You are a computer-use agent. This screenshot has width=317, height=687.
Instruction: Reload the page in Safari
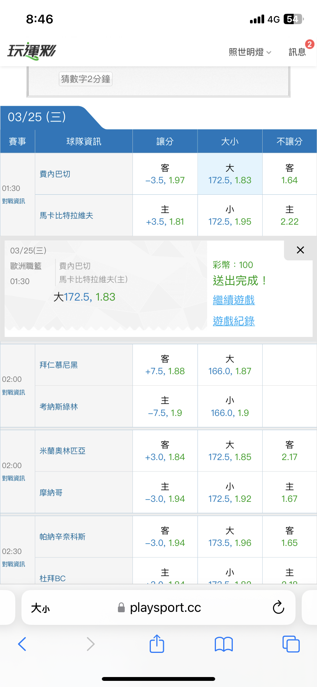tap(278, 607)
